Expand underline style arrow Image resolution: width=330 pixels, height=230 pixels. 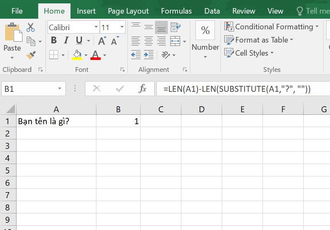(x=88, y=41)
